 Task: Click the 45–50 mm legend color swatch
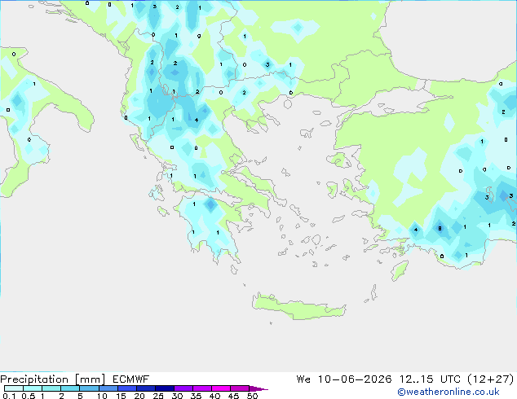coord(240,388)
